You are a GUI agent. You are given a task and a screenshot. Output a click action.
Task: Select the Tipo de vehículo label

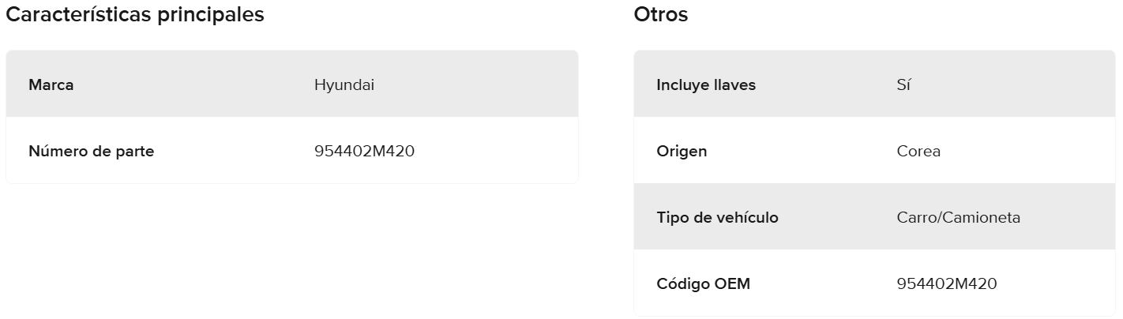point(717,218)
